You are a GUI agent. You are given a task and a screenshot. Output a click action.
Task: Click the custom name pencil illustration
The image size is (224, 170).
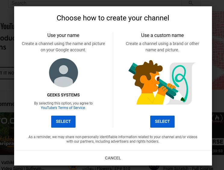[162, 82]
